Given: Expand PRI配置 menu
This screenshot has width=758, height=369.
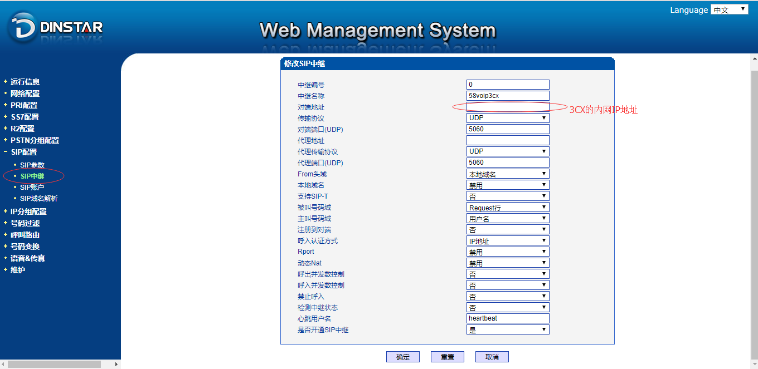Looking at the screenshot, I should coord(23,105).
